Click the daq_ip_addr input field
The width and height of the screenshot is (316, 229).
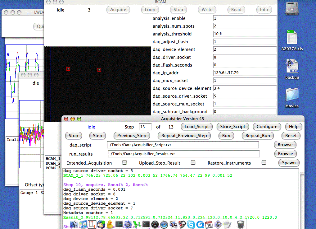(245, 73)
